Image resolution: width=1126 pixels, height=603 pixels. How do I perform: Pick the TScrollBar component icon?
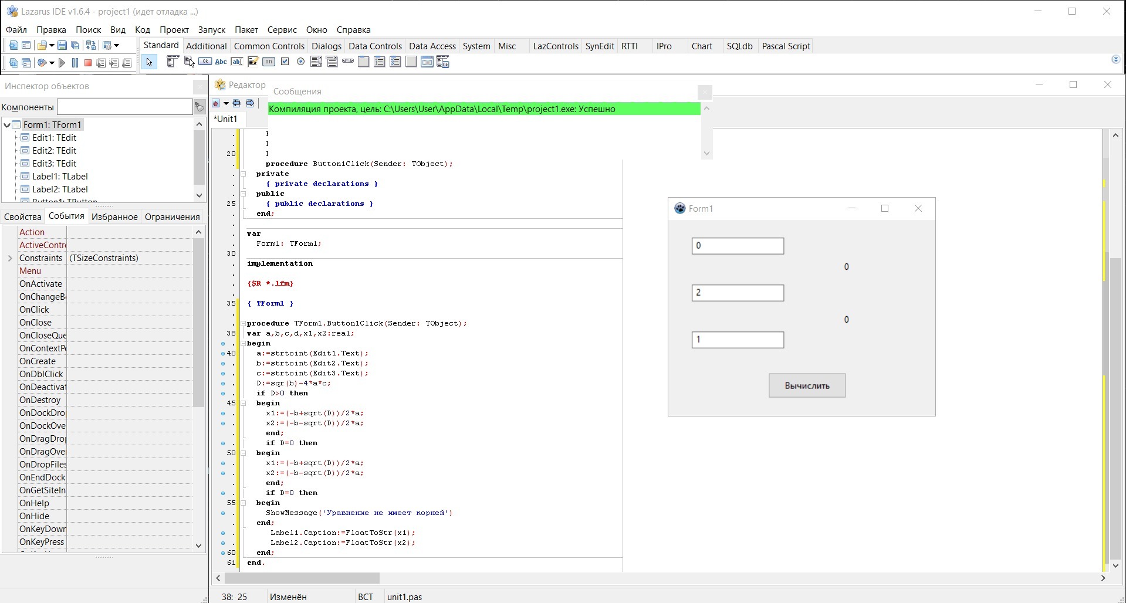pyautogui.click(x=348, y=62)
